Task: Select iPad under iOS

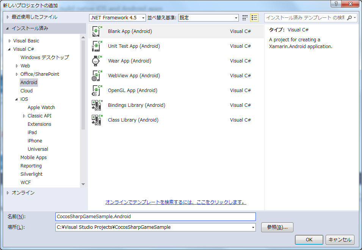Action: click(x=32, y=132)
